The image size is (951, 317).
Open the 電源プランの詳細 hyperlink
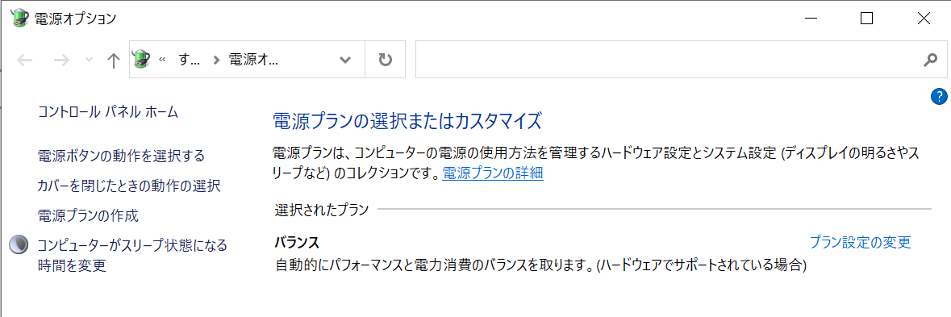click(493, 173)
